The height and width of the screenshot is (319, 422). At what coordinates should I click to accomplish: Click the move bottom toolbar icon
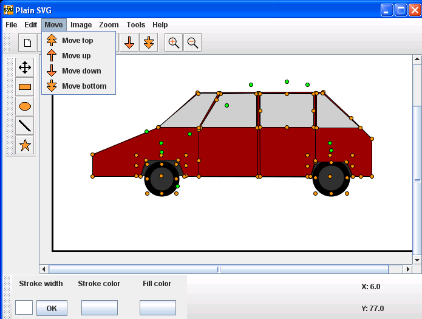tap(149, 43)
